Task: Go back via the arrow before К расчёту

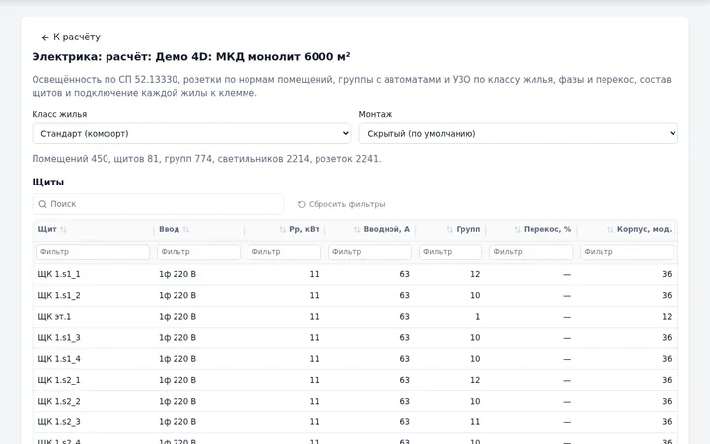Action: (x=44, y=37)
